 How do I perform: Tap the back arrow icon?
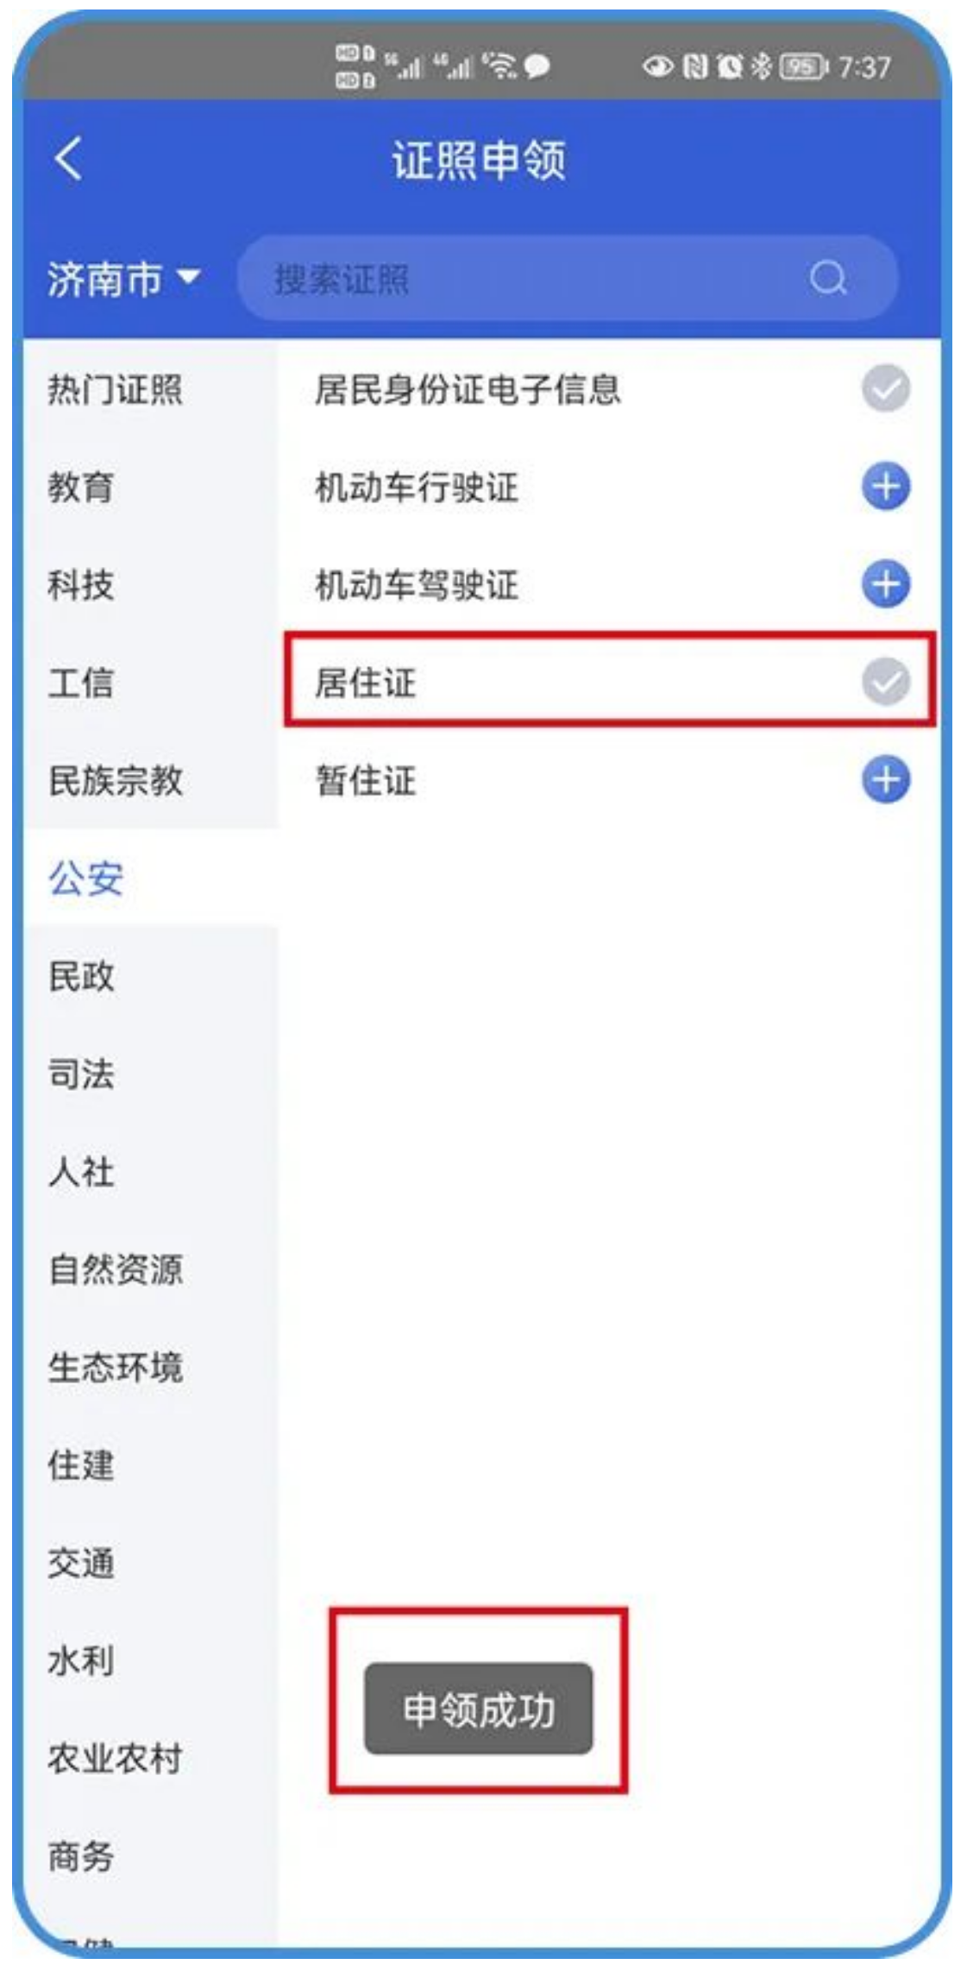(x=69, y=160)
